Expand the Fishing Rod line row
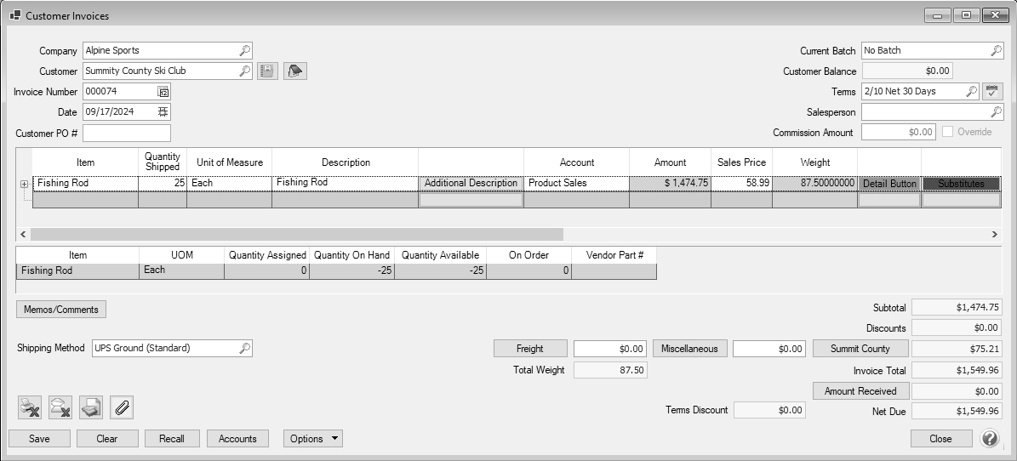Viewport: 1017px width, 461px height. pyautogui.click(x=24, y=184)
